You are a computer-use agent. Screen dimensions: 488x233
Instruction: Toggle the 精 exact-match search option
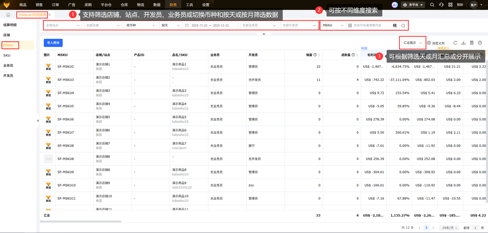click(395, 25)
